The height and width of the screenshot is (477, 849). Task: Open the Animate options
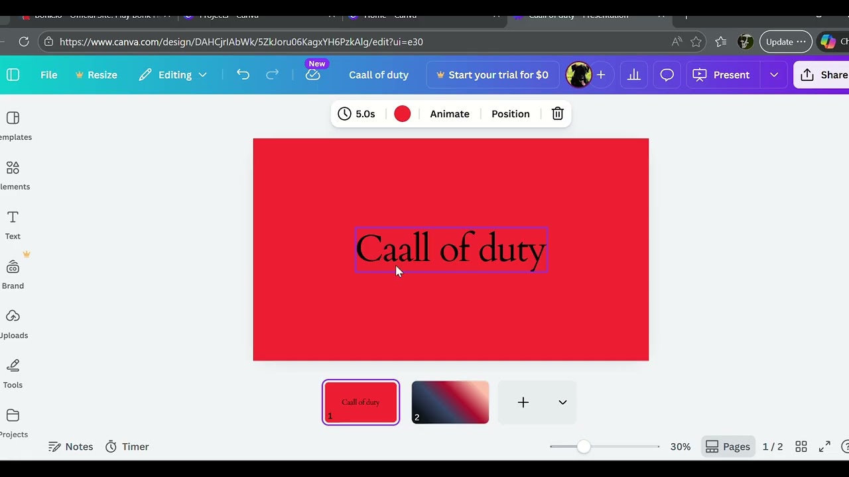[x=450, y=114]
